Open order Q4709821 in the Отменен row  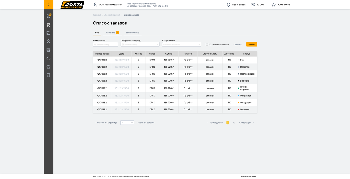pos(103,109)
